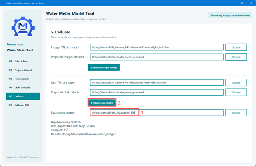Maximize the Water Meter Model Tool window
The width and height of the screenshot is (256, 166).
click(x=241, y=3)
